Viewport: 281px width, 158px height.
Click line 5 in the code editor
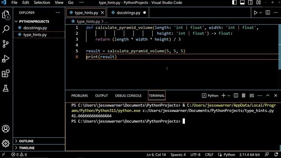[136, 51]
